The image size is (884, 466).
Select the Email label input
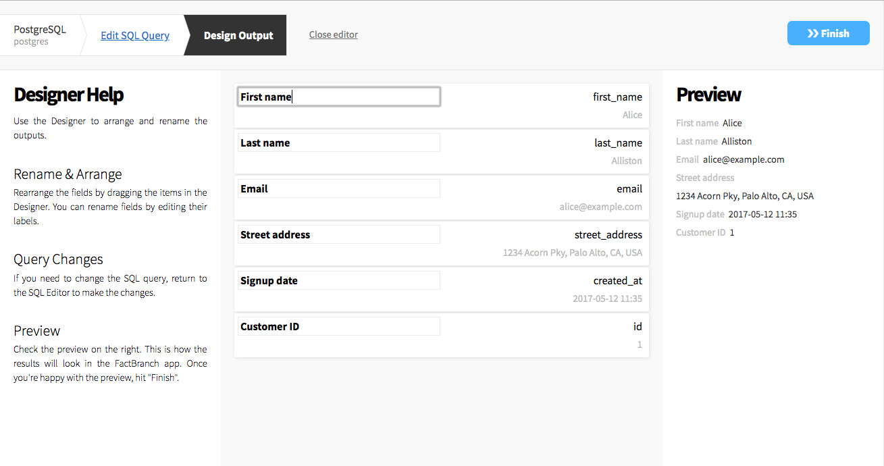(338, 188)
